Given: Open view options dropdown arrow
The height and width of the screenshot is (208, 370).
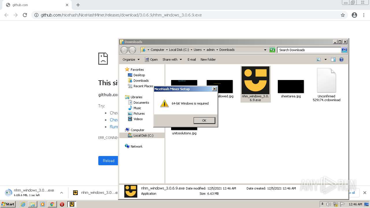Looking at the screenshot, I should (325, 60).
